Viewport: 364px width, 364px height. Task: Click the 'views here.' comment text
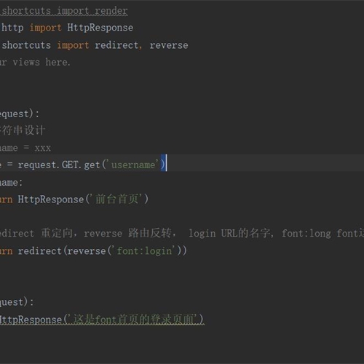[x=41, y=63]
